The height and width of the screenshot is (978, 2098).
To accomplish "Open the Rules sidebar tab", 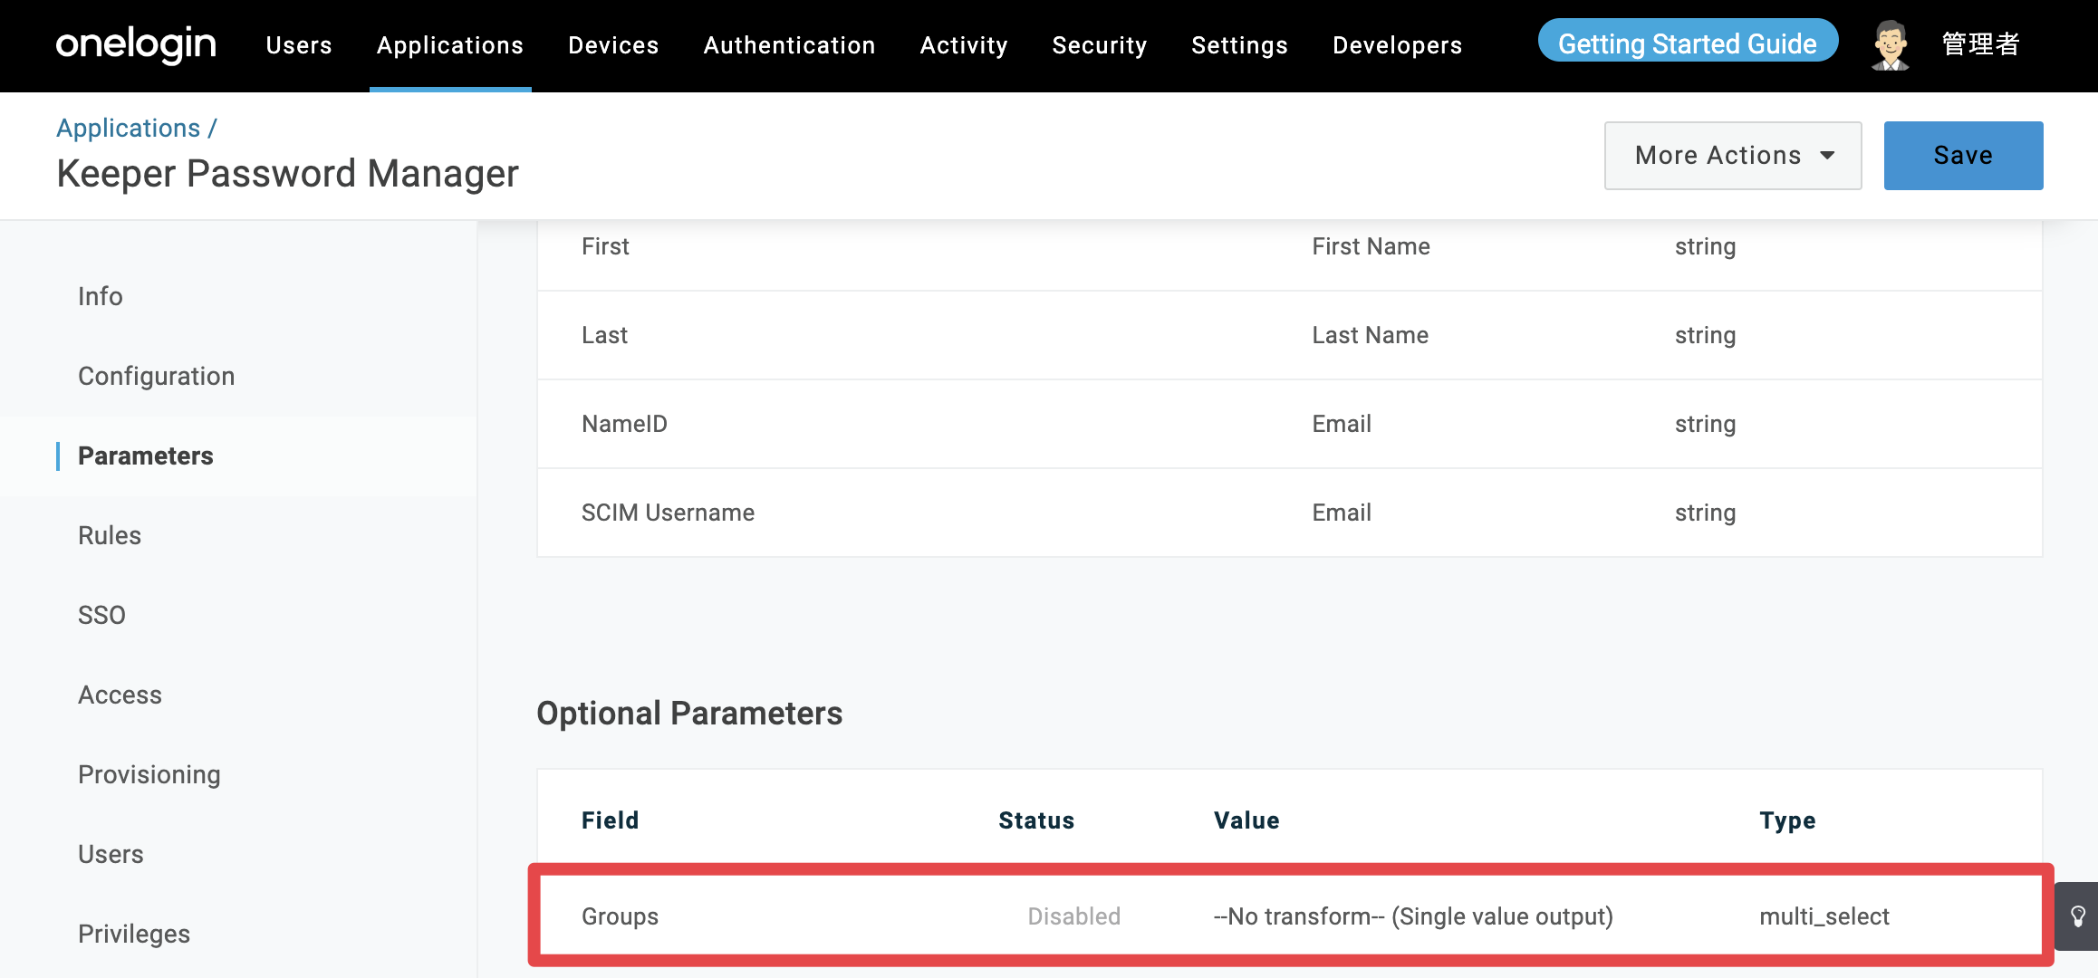I will 110,535.
